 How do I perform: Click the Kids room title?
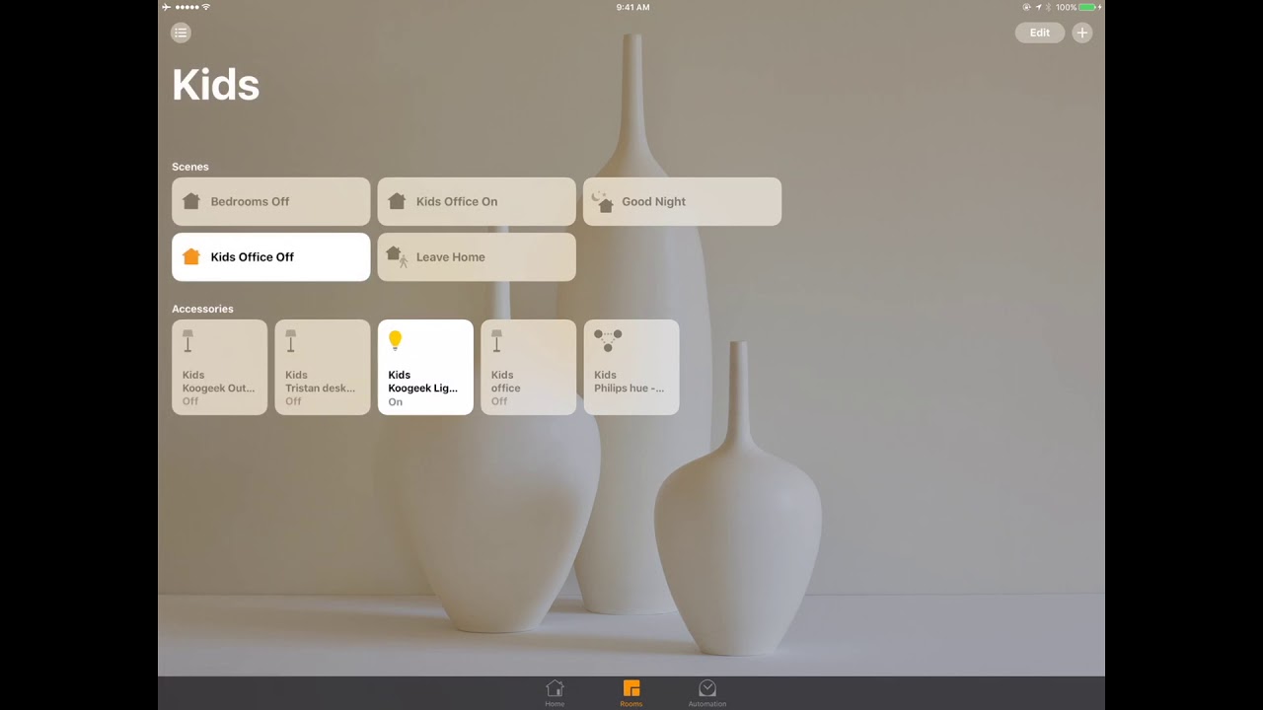216,85
